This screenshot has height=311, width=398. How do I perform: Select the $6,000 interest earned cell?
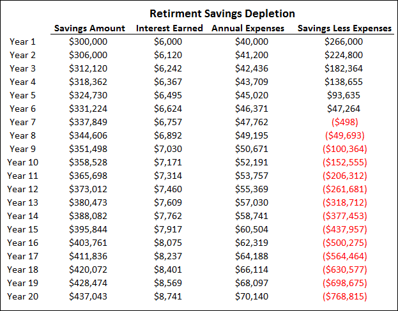coord(167,42)
